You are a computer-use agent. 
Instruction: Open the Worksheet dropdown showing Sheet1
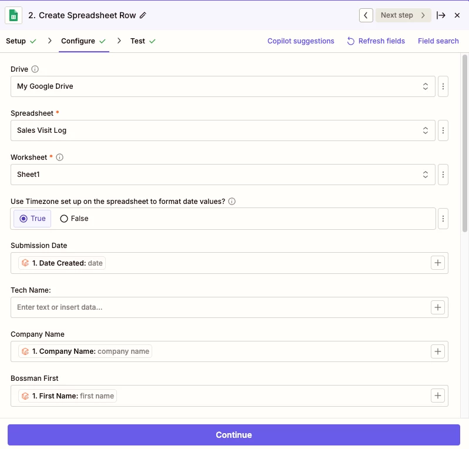pos(223,175)
